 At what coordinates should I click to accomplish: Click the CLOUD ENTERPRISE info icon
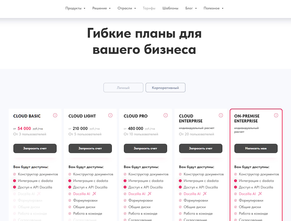(221, 115)
